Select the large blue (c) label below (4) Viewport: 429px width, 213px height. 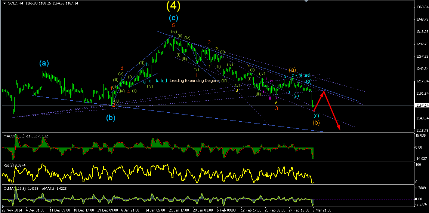point(173,18)
